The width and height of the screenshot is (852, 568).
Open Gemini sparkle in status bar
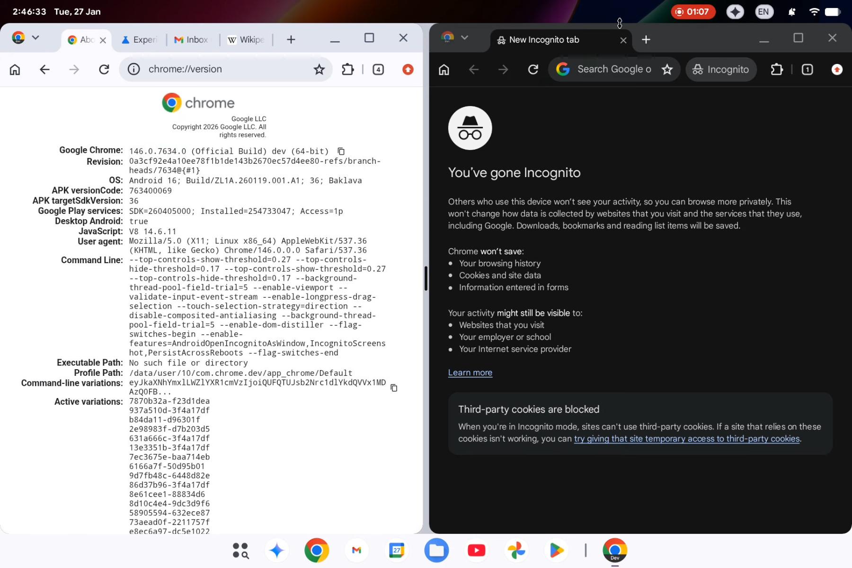pyautogui.click(x=735, y=12)
